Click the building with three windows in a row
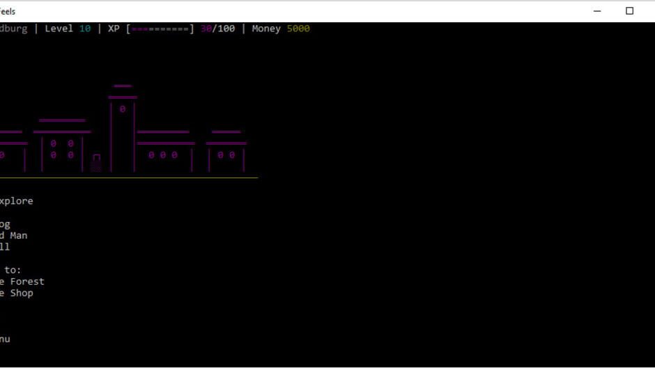The height and width of the screenshot is (368, 655). click(x=163, y=155)
